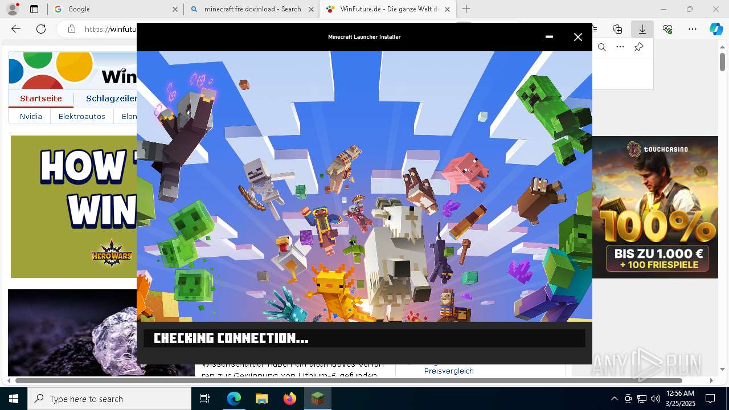The height and width of the screenshot is (410, 729).
Task: Refresh the current page
Action: (41, 29)
